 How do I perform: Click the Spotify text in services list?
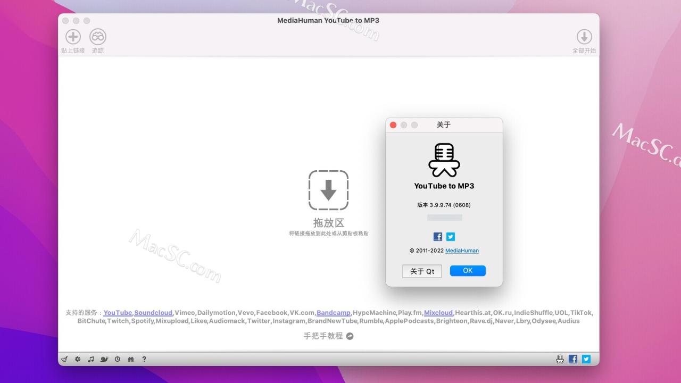[x=142, y=321]
